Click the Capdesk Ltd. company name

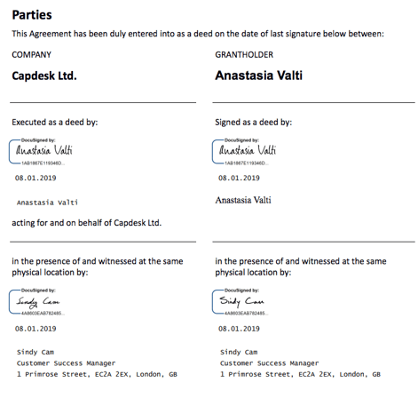pos(44,76)
